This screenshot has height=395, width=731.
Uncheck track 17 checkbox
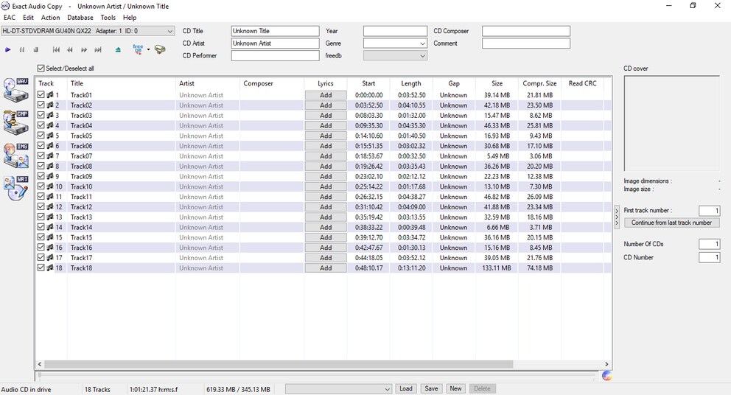pyautogui.click(x=41, y=257)
